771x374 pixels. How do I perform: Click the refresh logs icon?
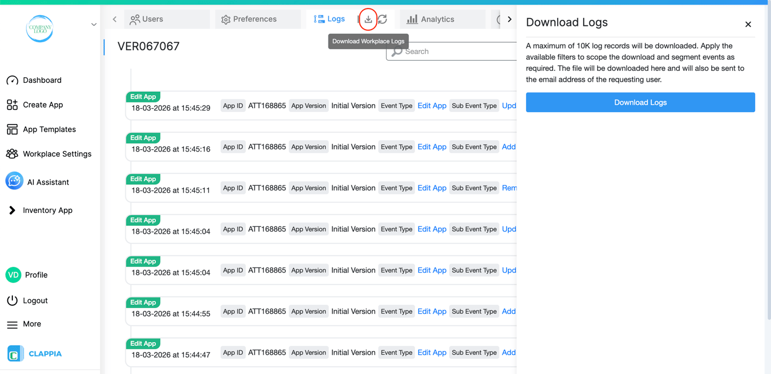coord(383,19)
